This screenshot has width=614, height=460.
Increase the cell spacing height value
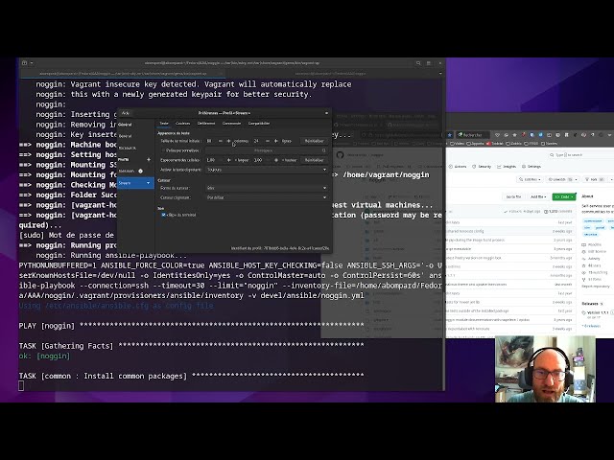276,160
